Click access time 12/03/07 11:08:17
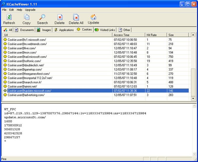Screen dimensions: 198x162 point(125,70)
